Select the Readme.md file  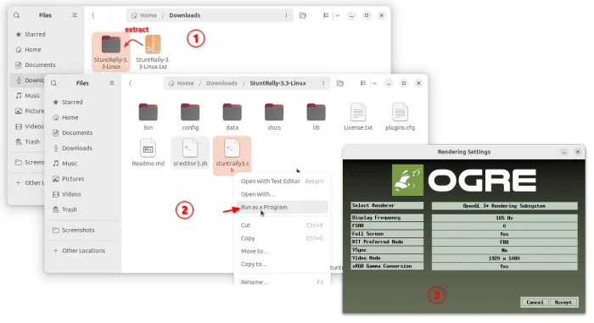[148, 153]
